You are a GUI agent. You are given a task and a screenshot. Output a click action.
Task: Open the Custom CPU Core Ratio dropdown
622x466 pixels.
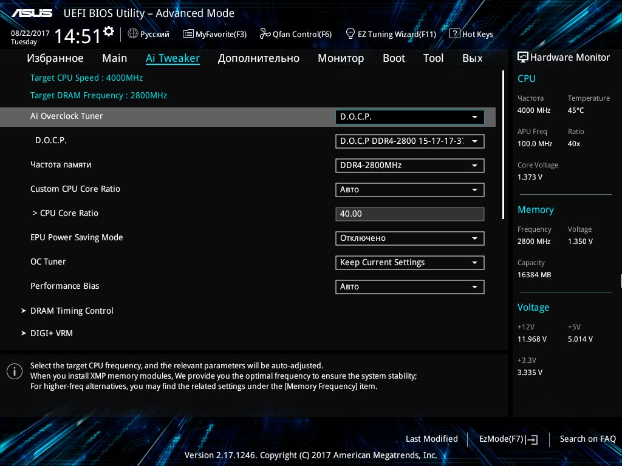point(410,190)
